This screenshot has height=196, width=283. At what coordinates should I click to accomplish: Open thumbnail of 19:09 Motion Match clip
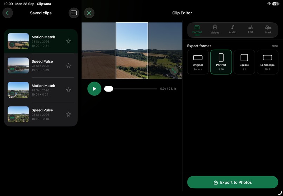coord(18,41)
